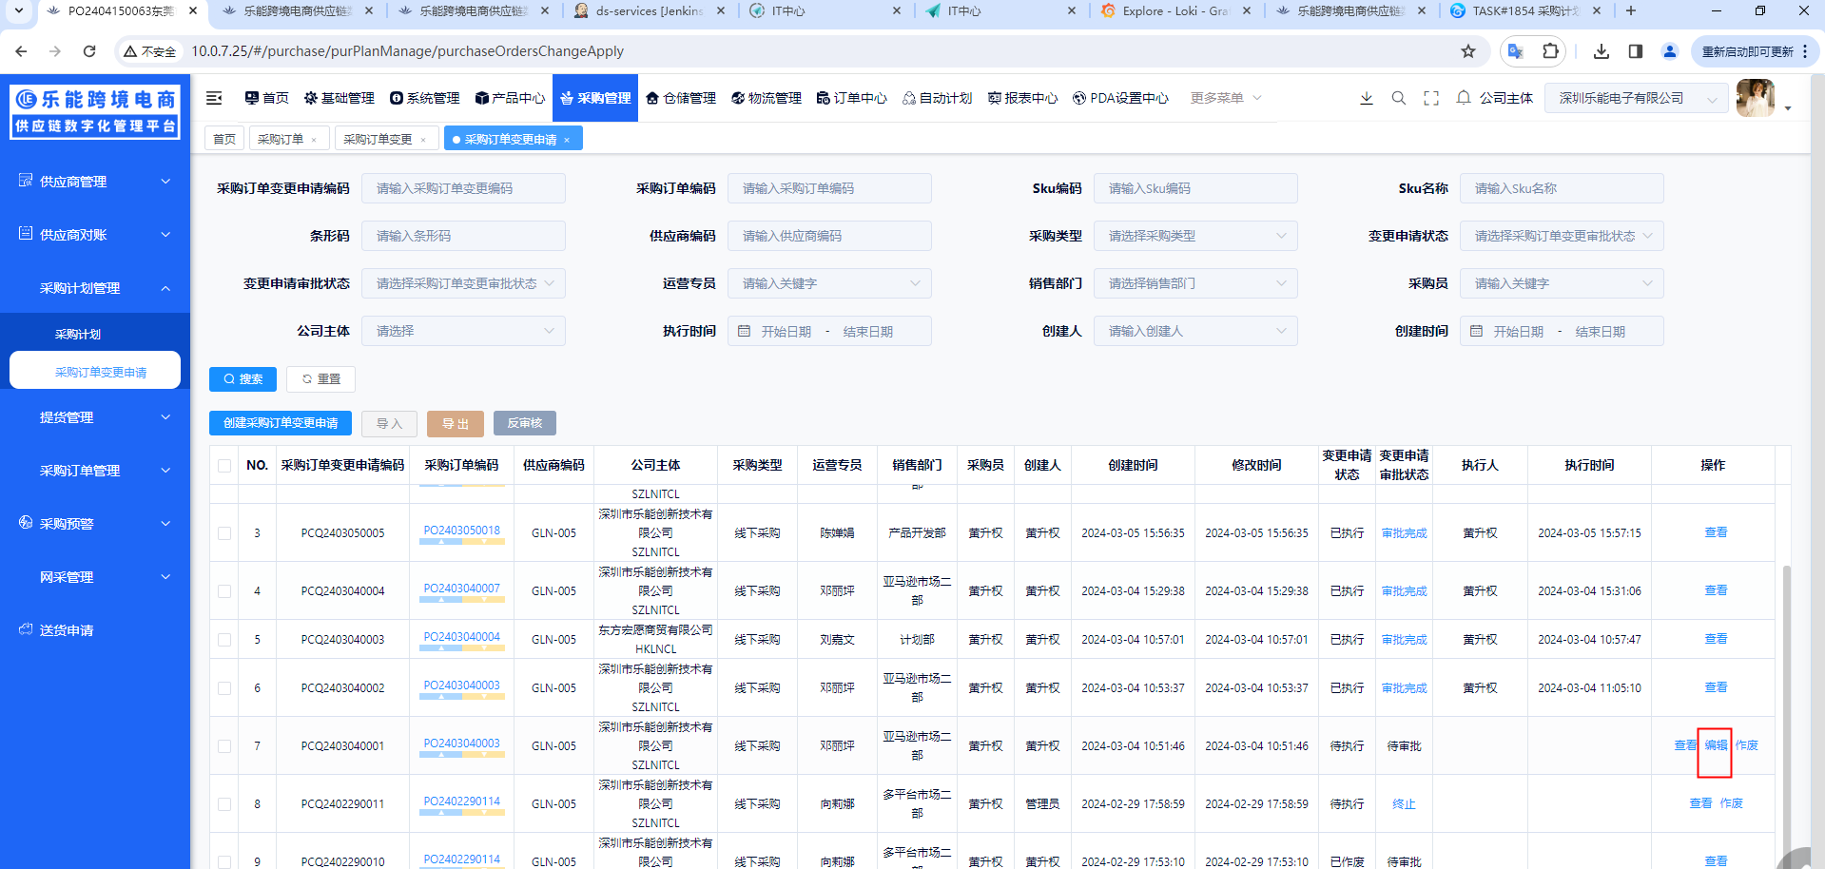Viewport: 1825px width, 869px height.
Task: Select the 报表中心 module icon
Action: (993, 97)
